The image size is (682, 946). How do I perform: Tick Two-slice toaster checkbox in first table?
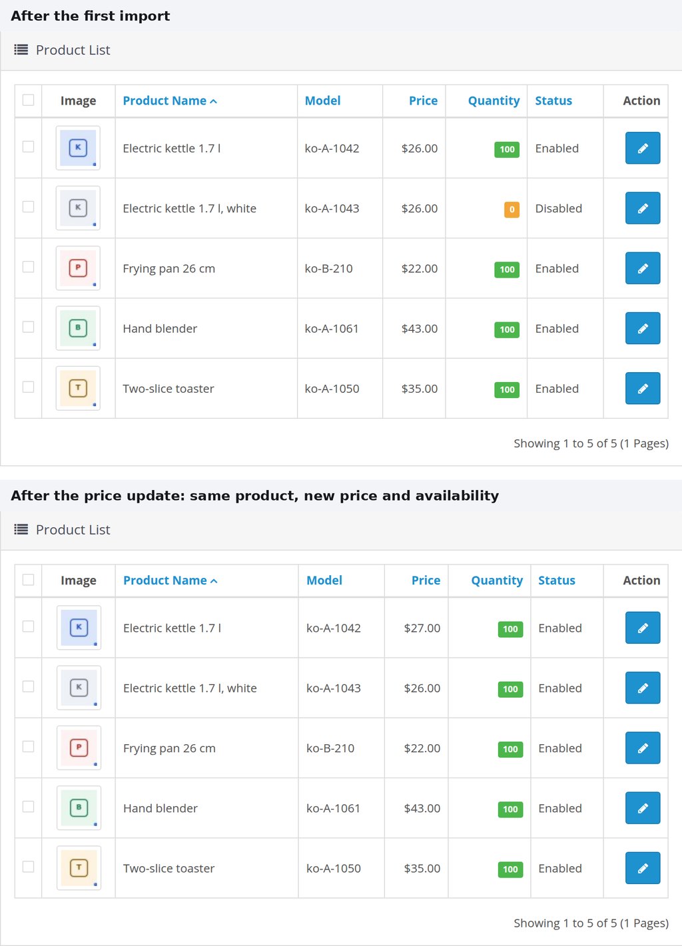[x=28, y=387]
